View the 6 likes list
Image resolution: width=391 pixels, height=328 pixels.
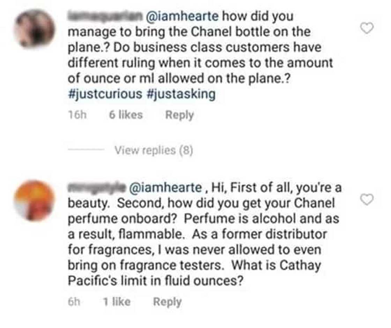pyautogui.click(x=126, y=115)
